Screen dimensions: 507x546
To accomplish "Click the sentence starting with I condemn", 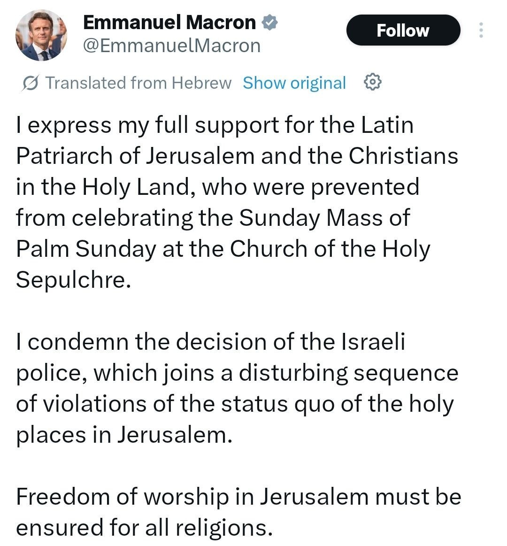I will (x=210, y=342).
